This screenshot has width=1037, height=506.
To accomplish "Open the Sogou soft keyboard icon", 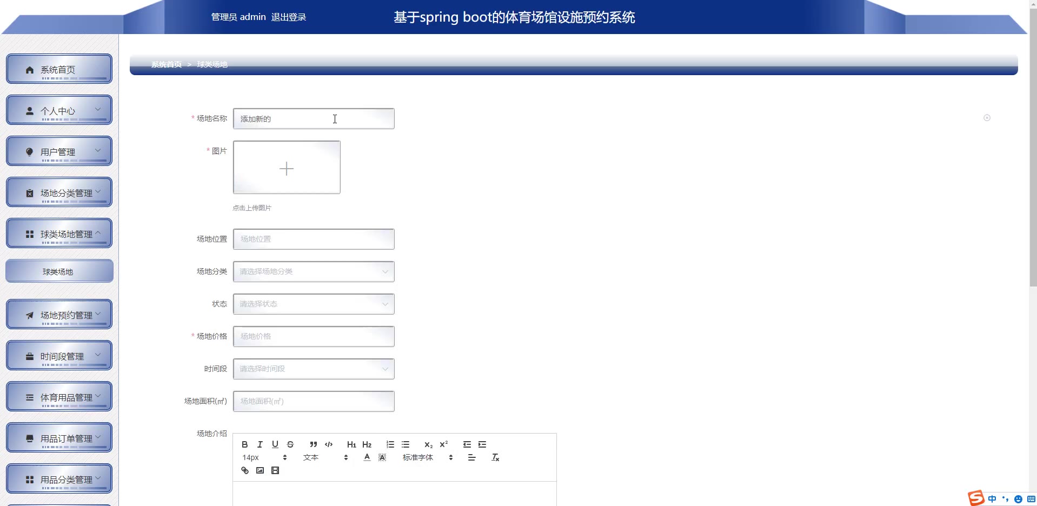I will coord(1031,499).
